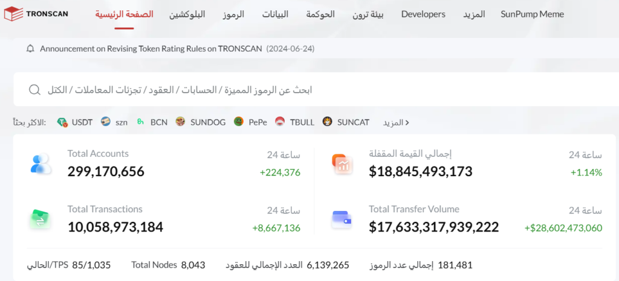619x281 pixels.
Task: Open the Token Rating Rules announcement
Action: pyautogui.click(x=151, y=49)
